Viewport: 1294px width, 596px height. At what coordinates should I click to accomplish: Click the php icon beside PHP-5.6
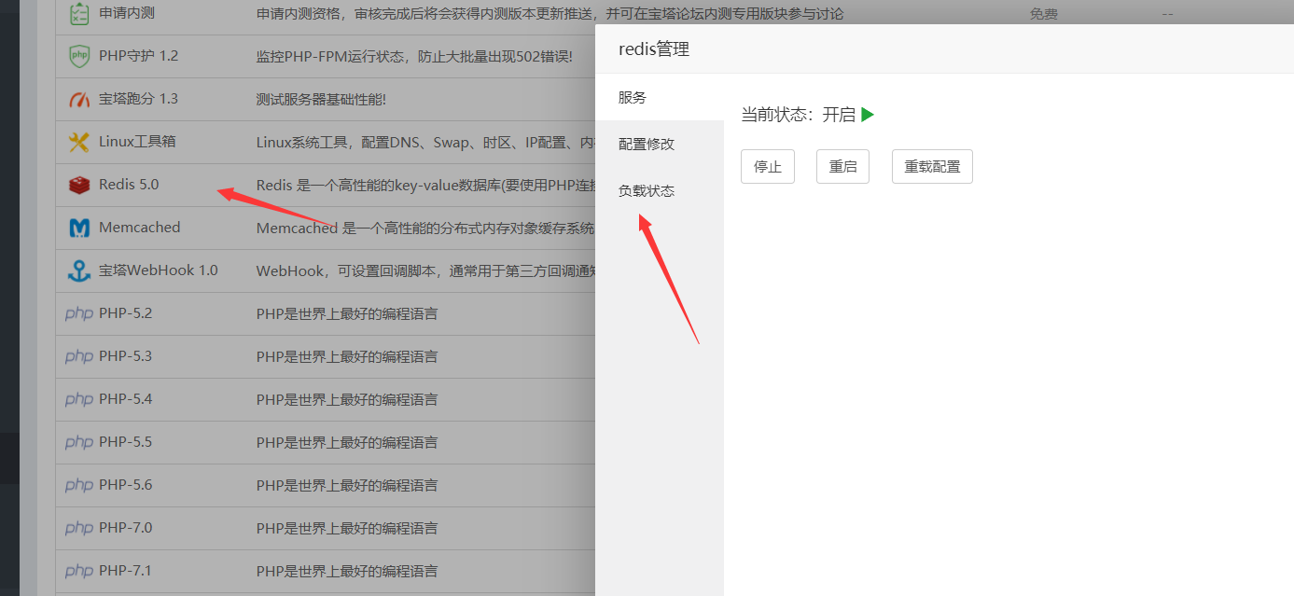pos(79,485)
